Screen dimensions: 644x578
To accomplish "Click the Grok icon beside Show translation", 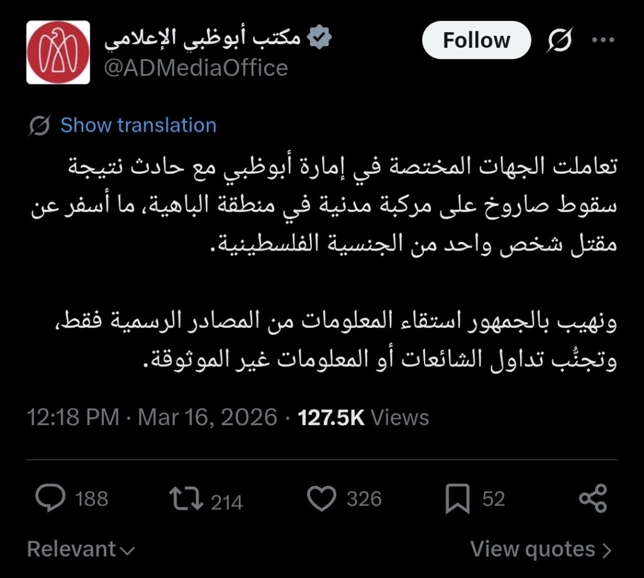I will coord(40,125).
